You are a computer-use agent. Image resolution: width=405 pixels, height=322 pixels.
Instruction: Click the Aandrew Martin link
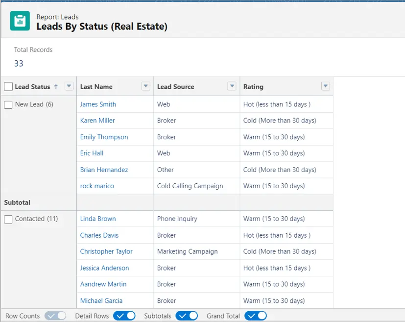click(x=103, y=284)
